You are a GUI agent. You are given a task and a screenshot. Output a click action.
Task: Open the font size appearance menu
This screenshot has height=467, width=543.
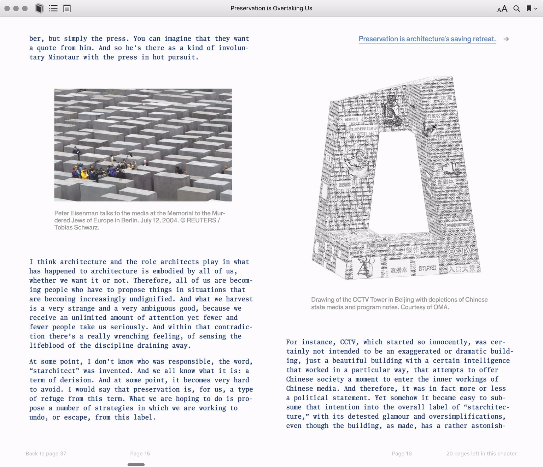point(502,8)
